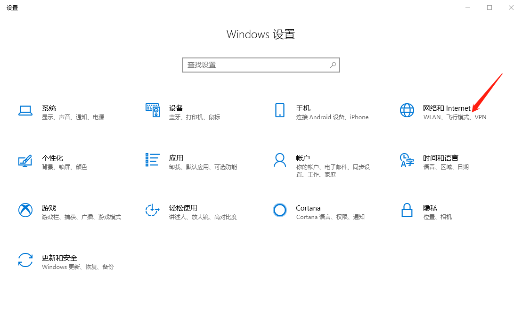Click the 设置 window title text
Image resolution: width=522 pixels, height=309 pixels.
(12, 8)
